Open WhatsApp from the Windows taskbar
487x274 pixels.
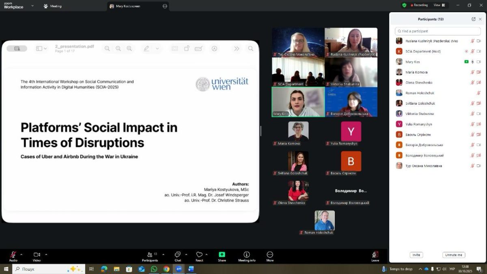click(154, 269)
